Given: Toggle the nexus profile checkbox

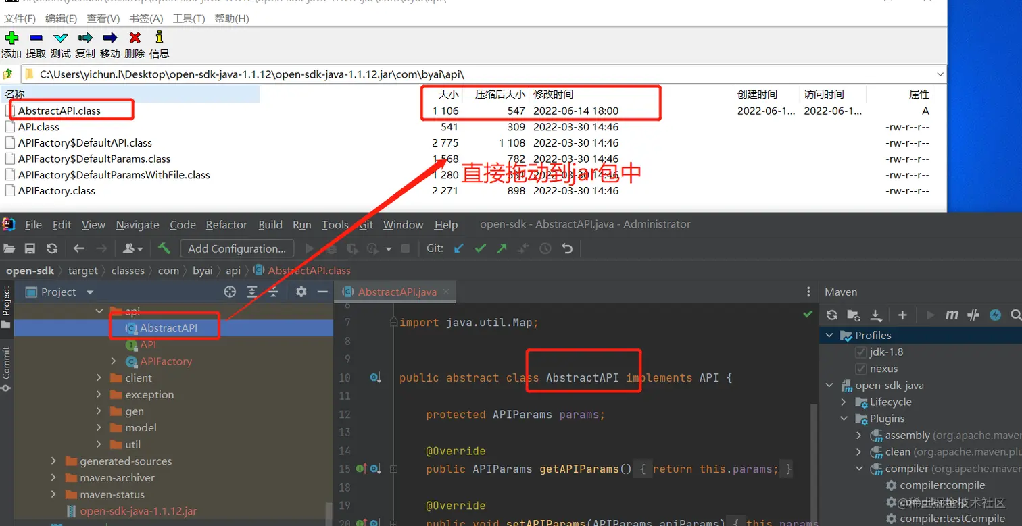Looking at the screenshot, I should click(x=860, y=369).
